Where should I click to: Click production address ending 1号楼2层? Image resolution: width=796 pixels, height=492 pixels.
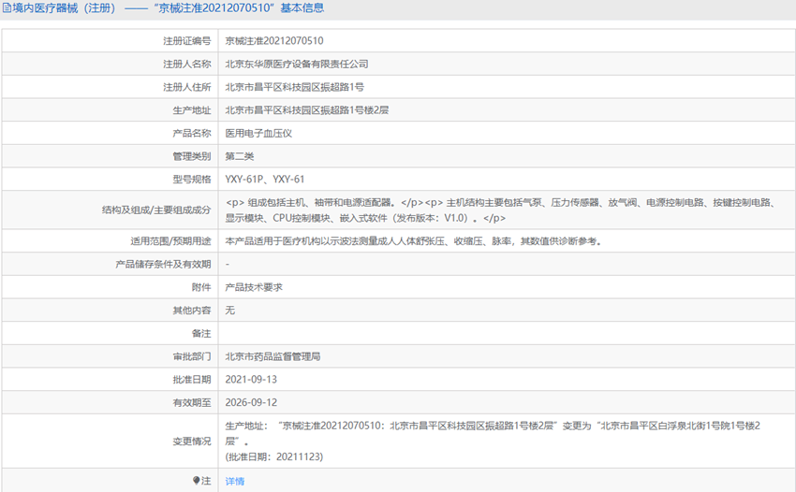[306, 110]
